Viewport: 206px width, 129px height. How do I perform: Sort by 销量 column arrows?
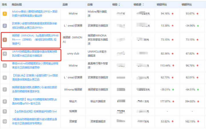(x=119, y=5)
